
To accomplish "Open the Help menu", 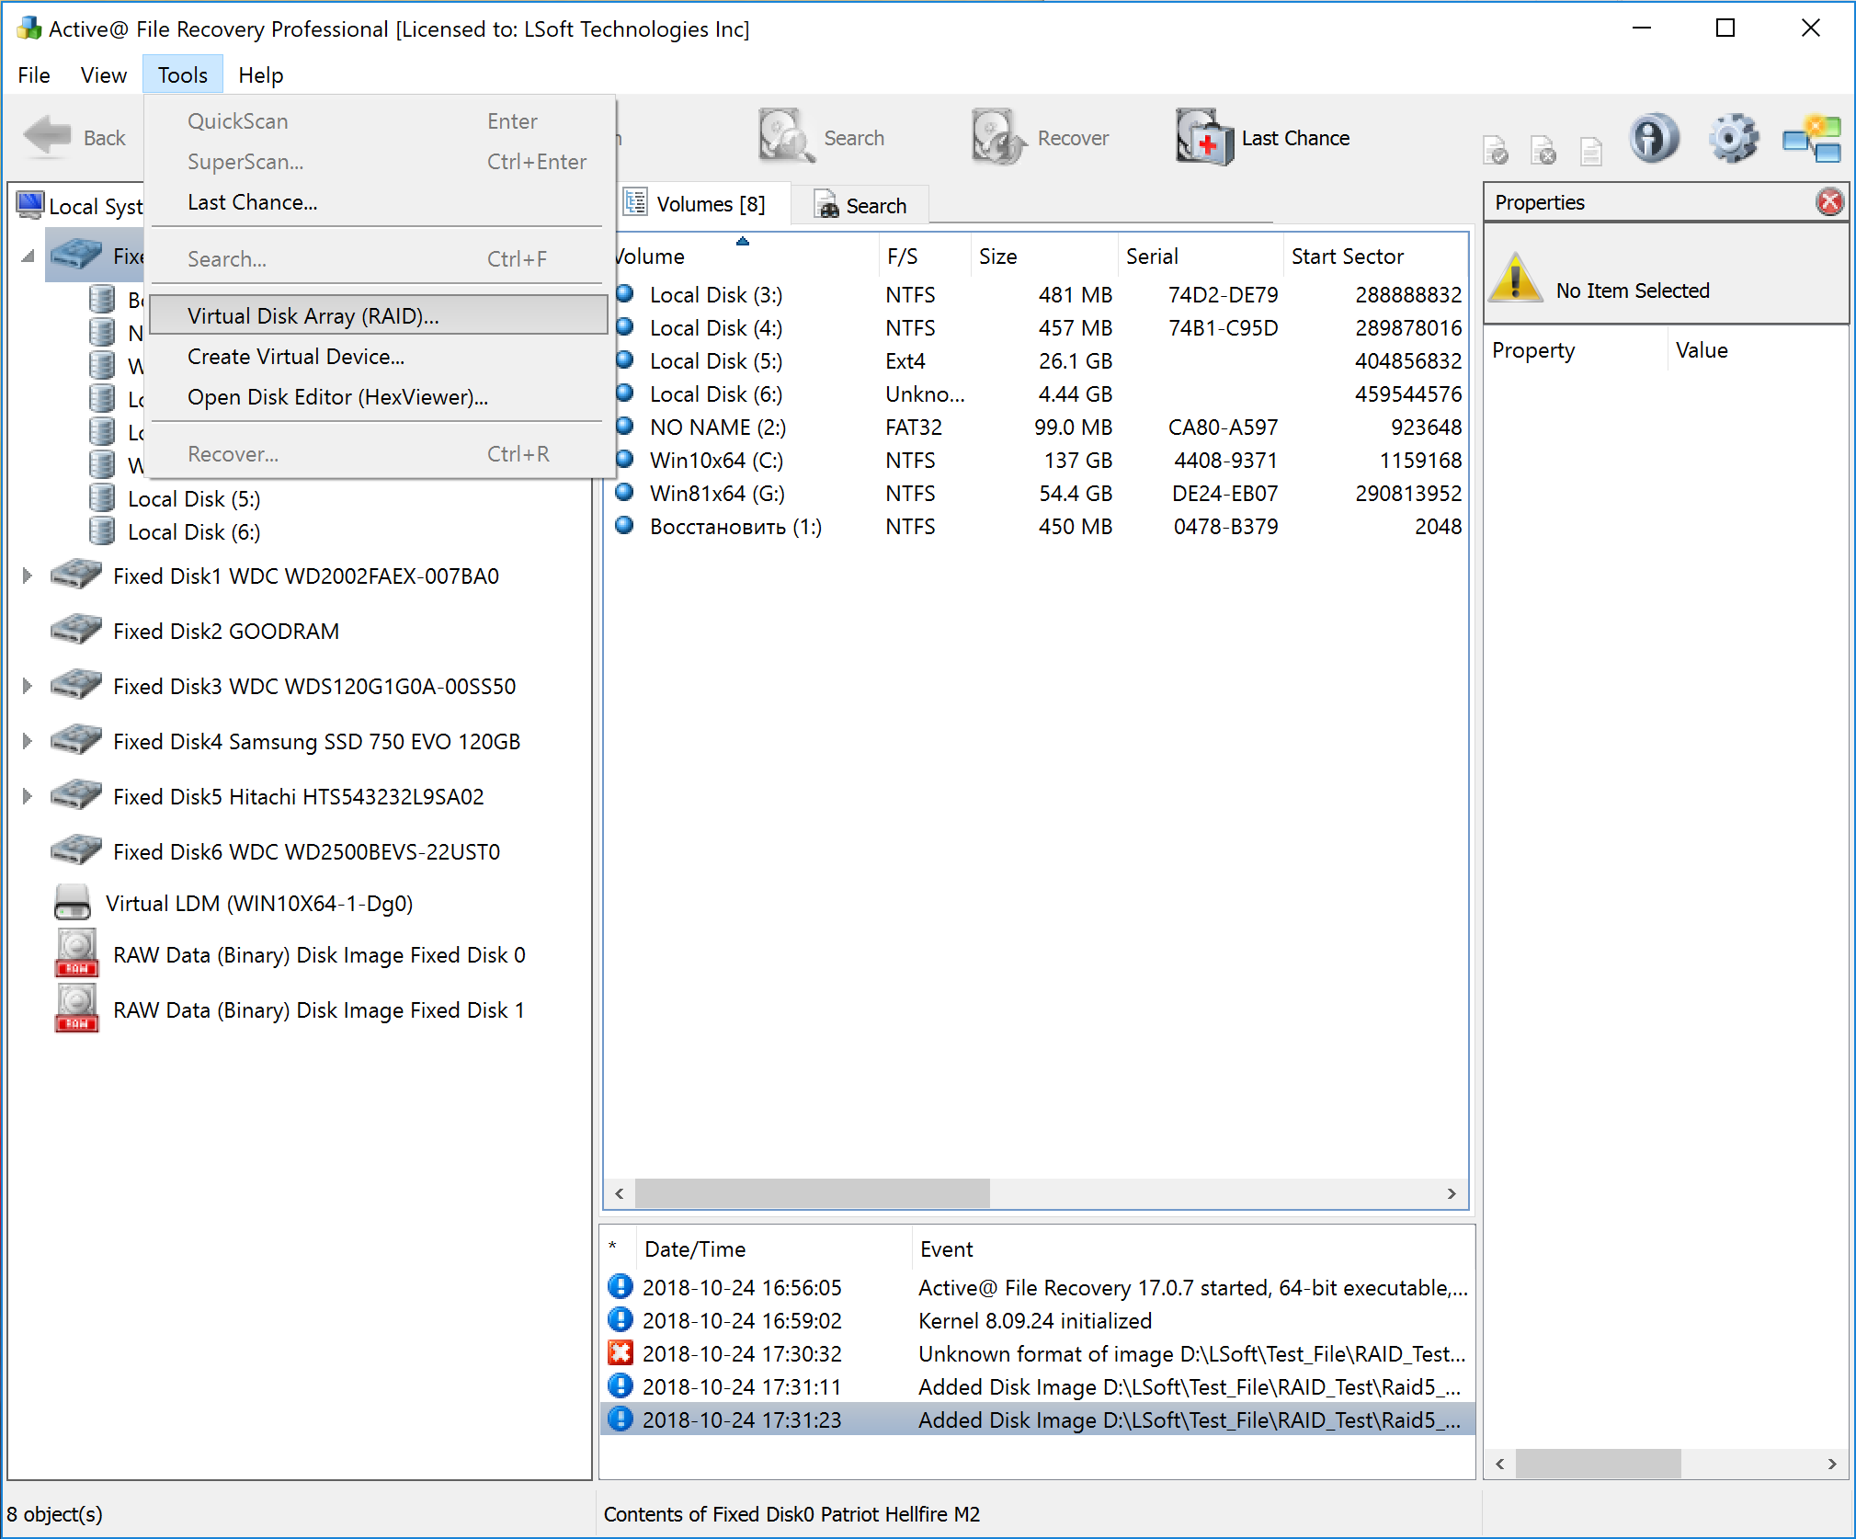I will click(260, 75).
